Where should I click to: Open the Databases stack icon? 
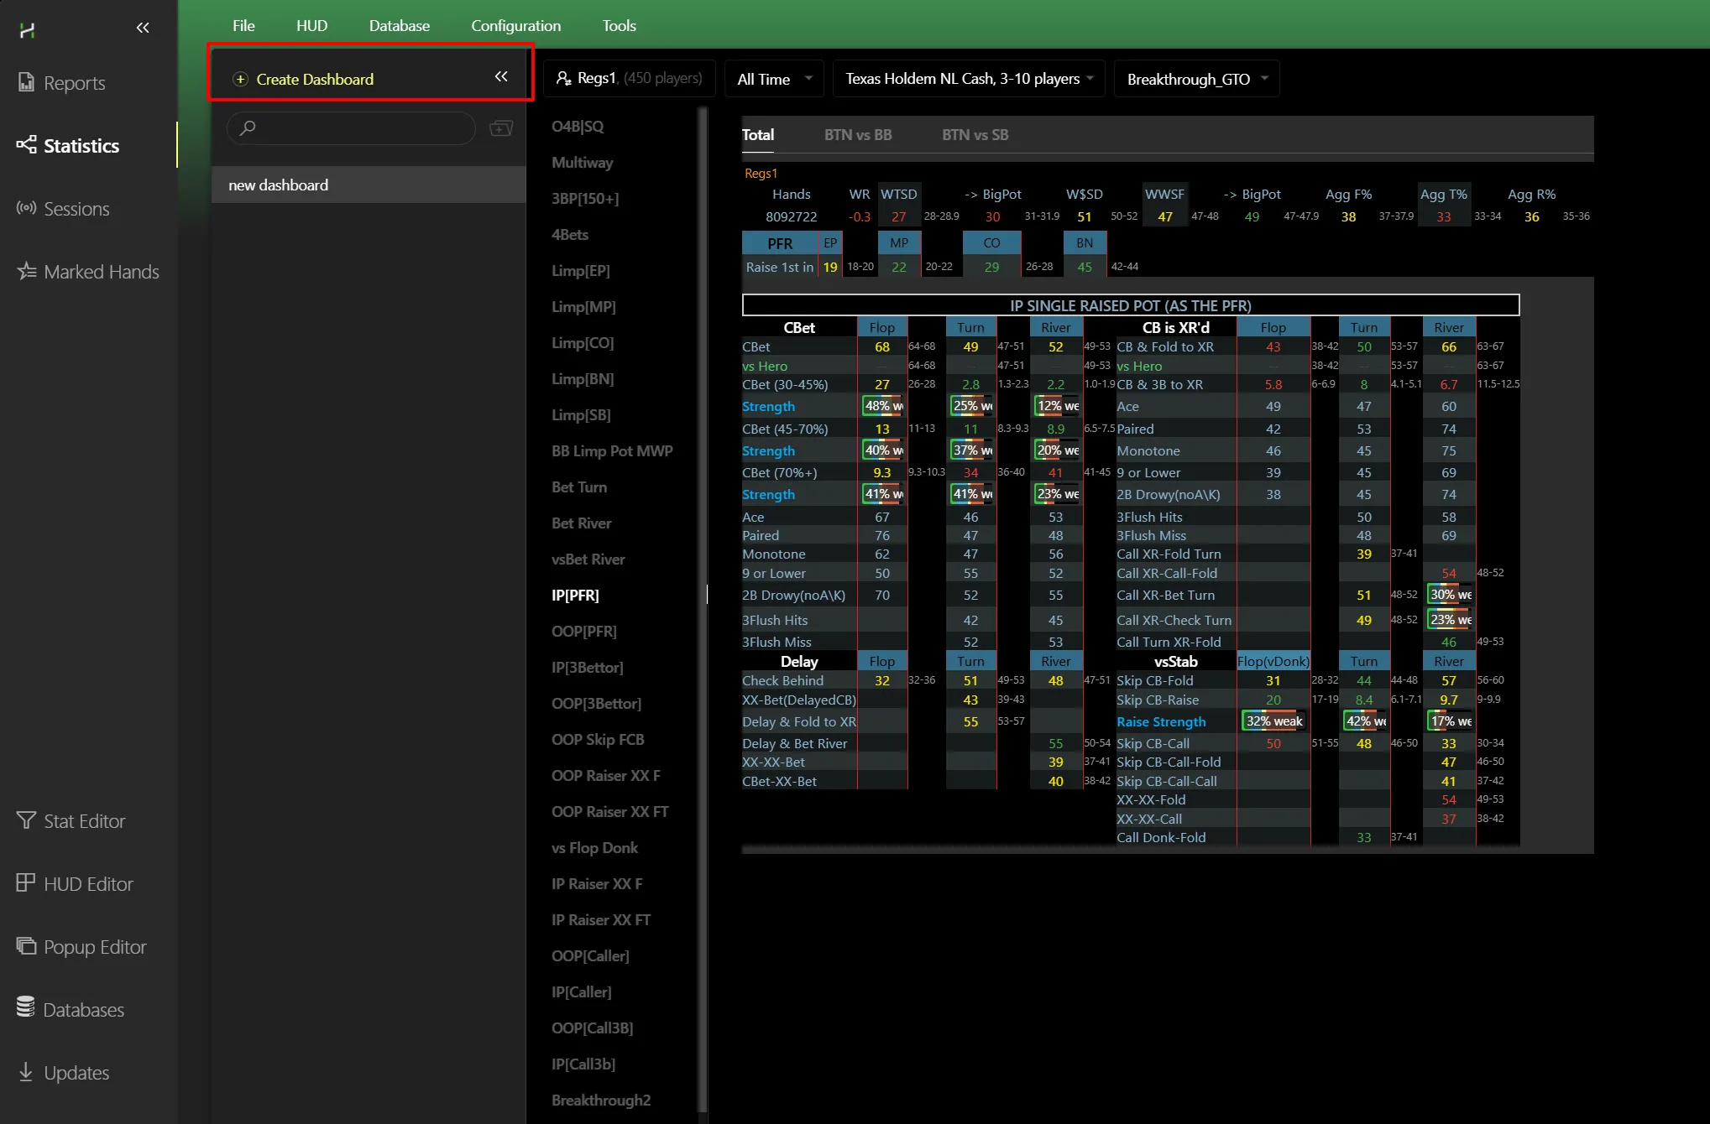click(x=26, y=1007)
